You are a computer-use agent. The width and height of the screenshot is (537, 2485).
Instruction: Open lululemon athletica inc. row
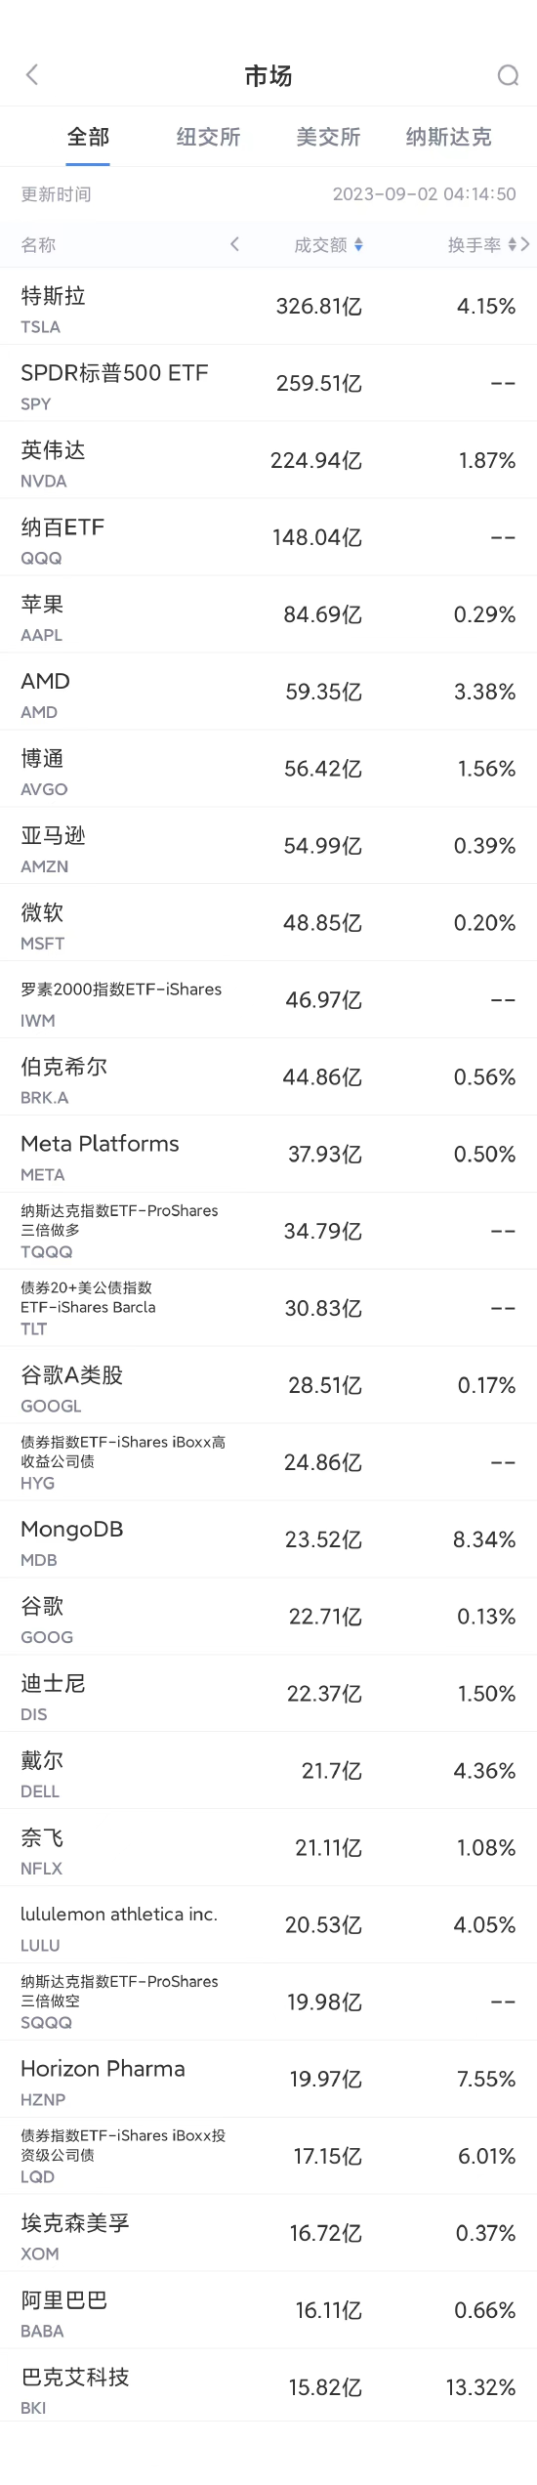(x=268, y=1925)
